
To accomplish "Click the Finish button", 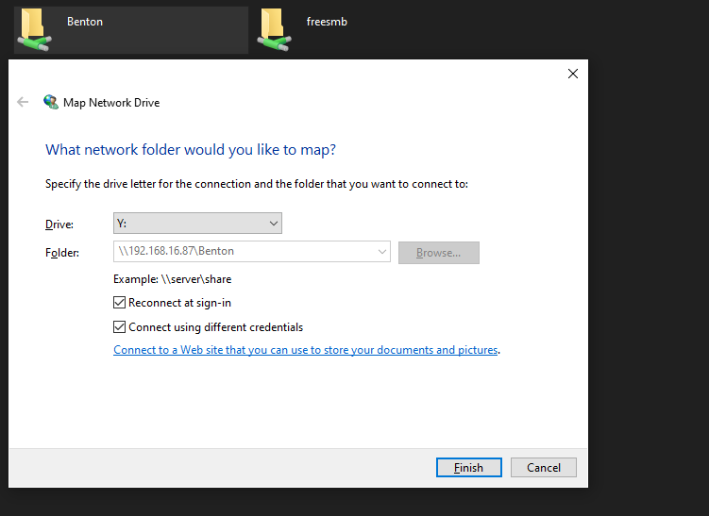I will [x=469, y=467].
